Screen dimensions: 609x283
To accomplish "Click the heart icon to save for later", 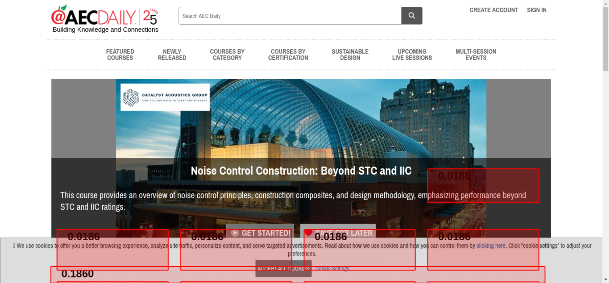I will (x=308, y=233).
